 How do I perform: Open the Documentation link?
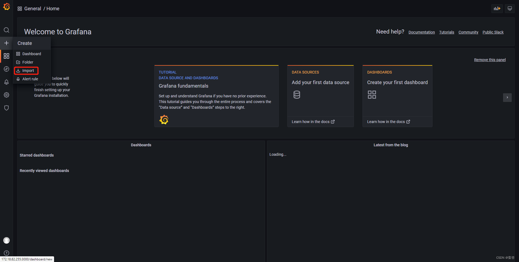421,32
